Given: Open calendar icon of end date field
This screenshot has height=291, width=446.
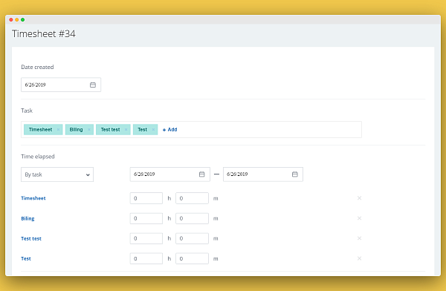Looking at the screenshot, I should [294, 174].
